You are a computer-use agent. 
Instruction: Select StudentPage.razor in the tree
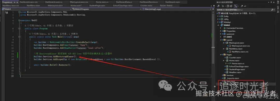[237, 69]
